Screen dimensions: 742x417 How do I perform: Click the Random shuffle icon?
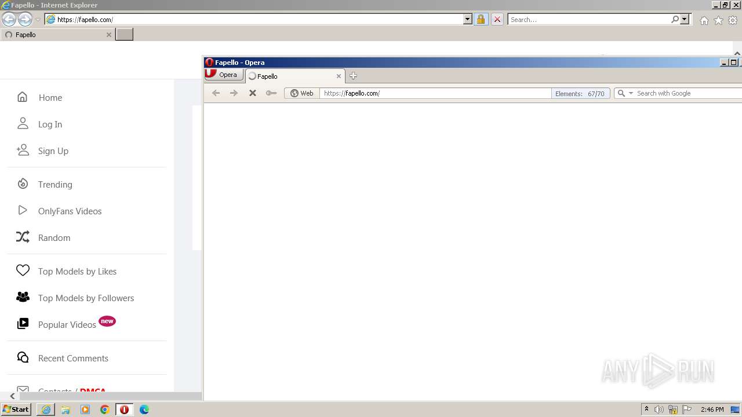click(23, 237)
